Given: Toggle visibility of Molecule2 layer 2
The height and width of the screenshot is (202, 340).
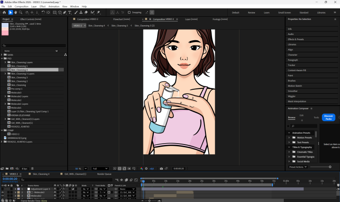Looking at the screenshot, I should [x=3, y=192].
